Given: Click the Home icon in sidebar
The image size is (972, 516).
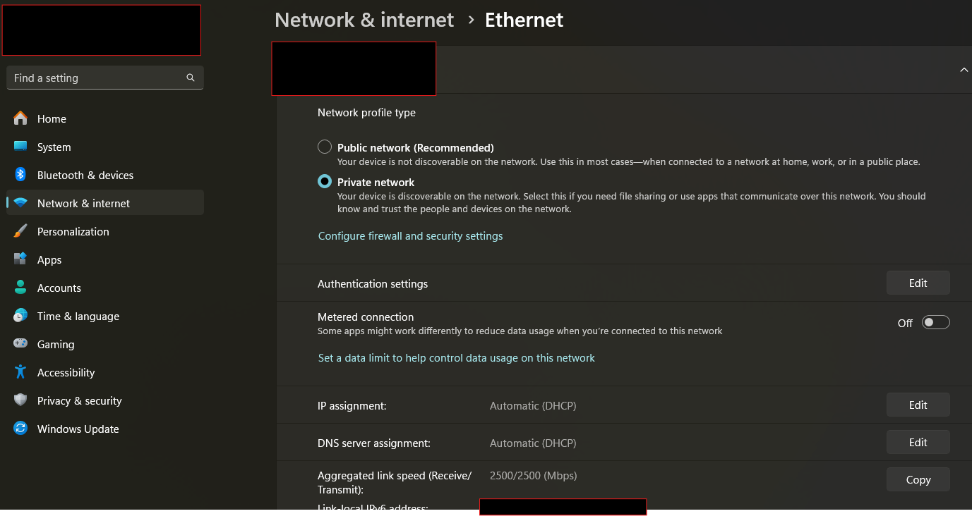Looking at the screenshot, I should [x=20, y=118].
